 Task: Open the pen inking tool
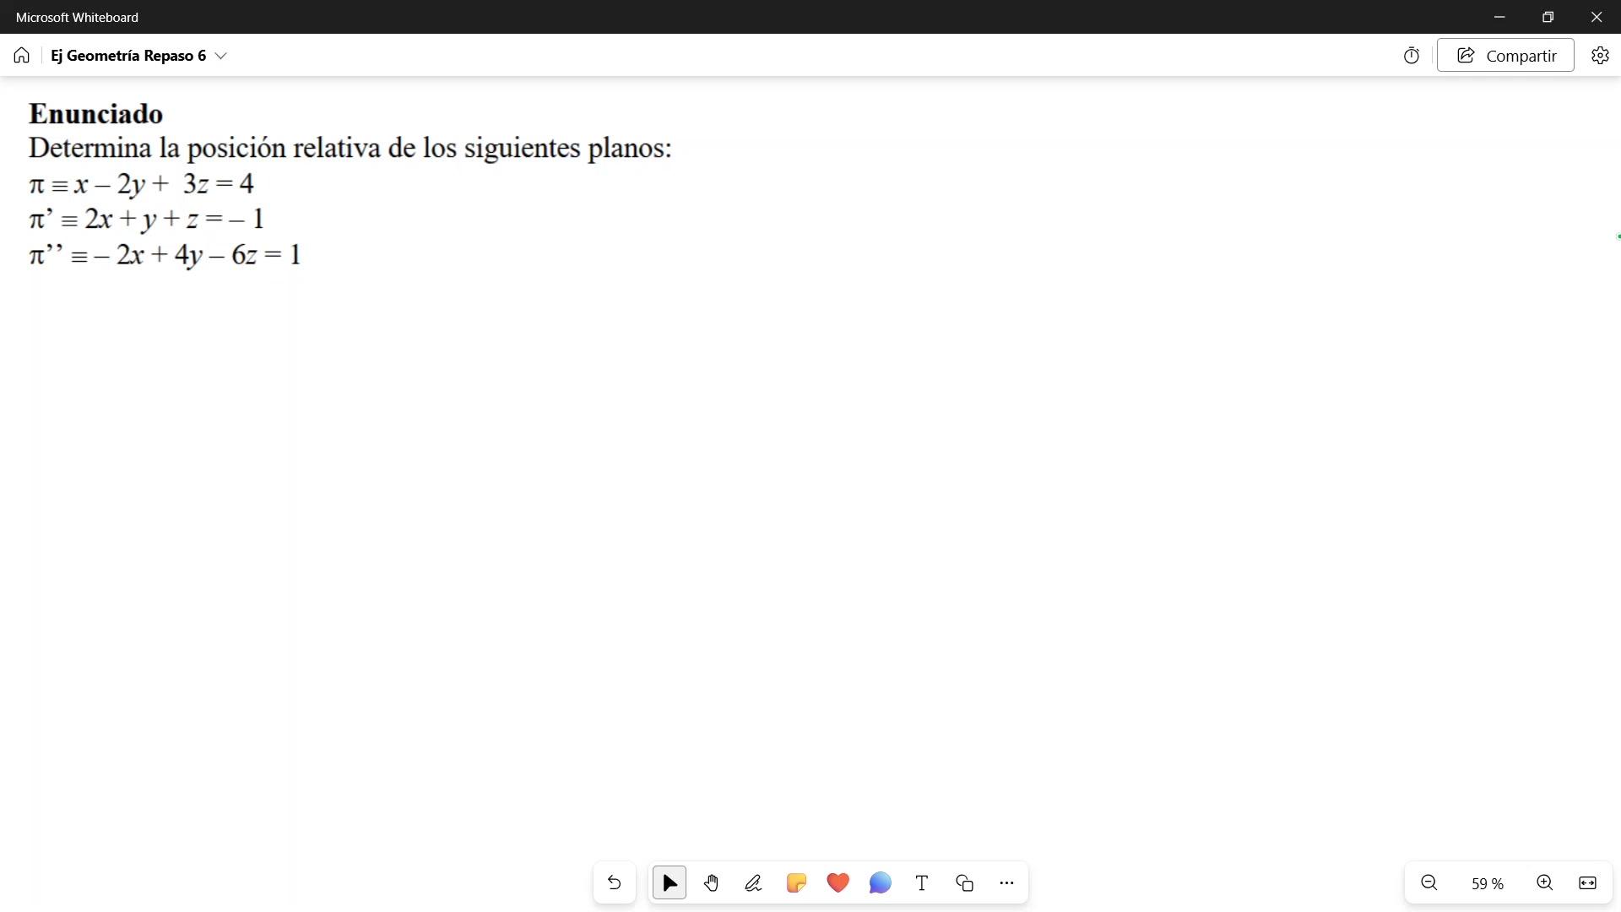[753, 882]
